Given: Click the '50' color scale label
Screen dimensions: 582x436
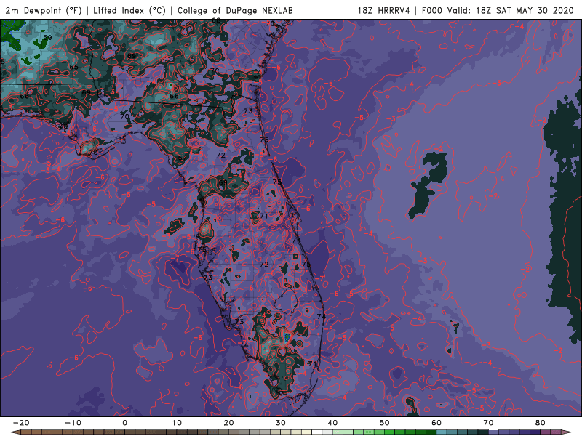Looking at the screenshot, I should (x=385, y=423).
